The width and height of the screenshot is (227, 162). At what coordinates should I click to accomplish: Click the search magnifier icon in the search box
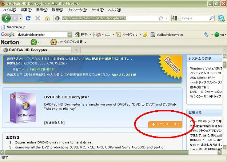pyautogui.click(x=211, y=18)
